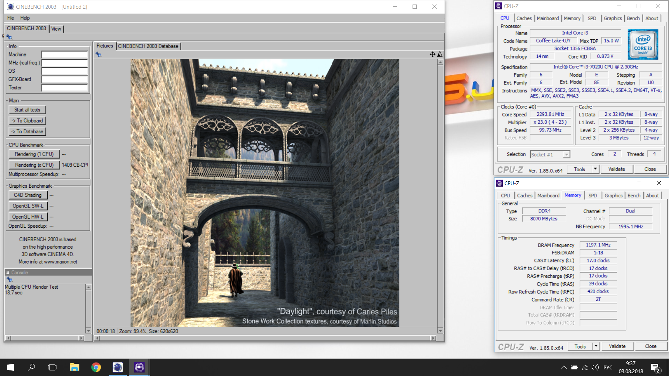The width and height of the screenshot is (669, 376).
Task: Switch to CINEBENCH taskbar icon
Action: point(117,367)
